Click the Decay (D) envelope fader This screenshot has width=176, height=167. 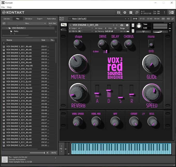click(109, 91)
